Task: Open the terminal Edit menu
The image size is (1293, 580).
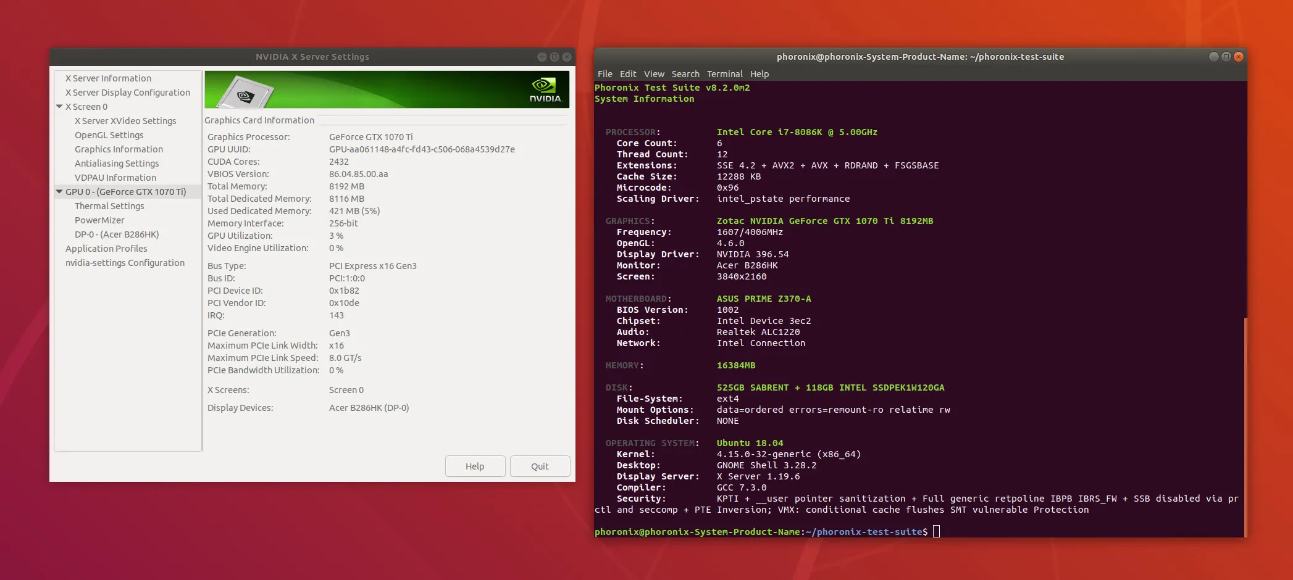Action: pos(628,74)
